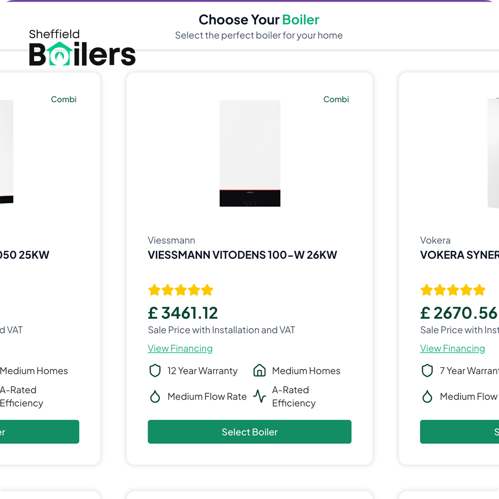
Task: Select the Combi tag on the leftmost card
Action: tap(64, 99)
